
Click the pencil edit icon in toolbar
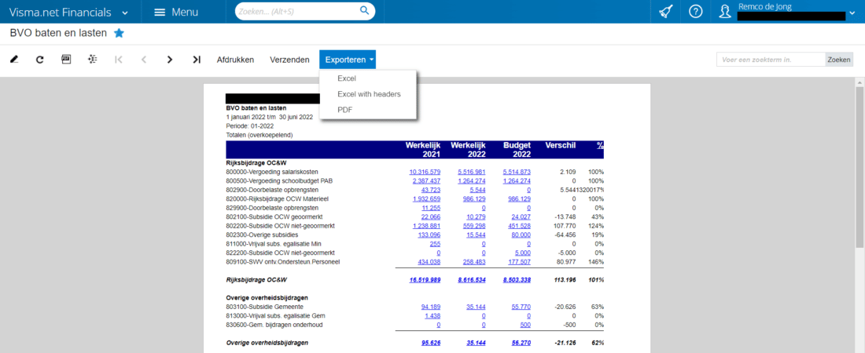[14, 60]
